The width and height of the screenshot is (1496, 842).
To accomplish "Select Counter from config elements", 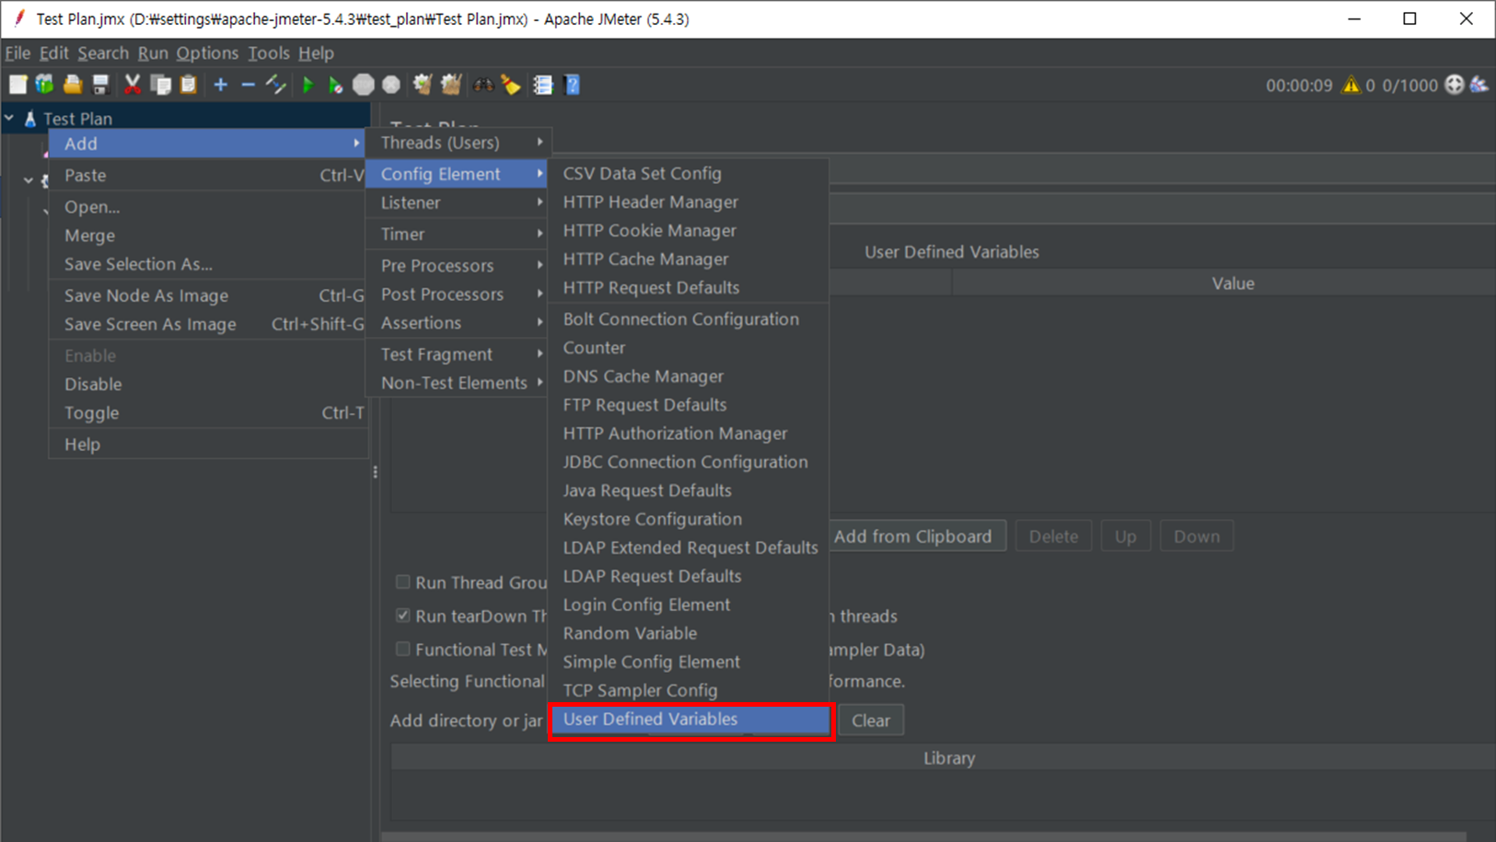I will (689, 348).
